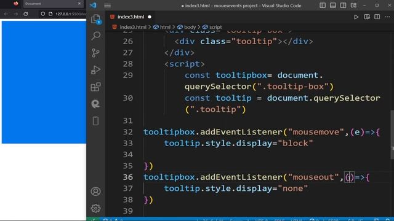
Task: Open Manage settings gear
Action: point(95,208)
